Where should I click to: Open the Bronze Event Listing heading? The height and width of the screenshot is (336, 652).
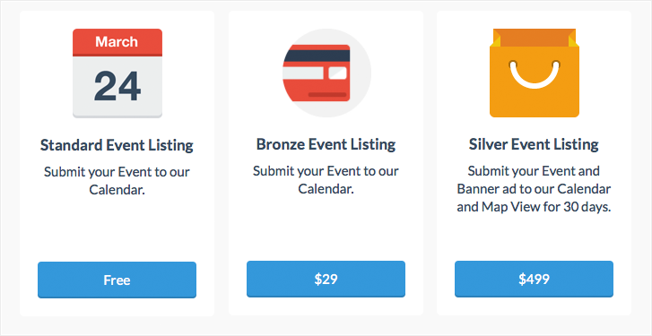[326, 144]
